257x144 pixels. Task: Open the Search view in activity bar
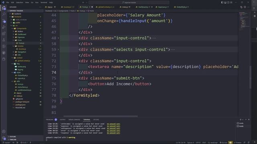click(4, 14)
